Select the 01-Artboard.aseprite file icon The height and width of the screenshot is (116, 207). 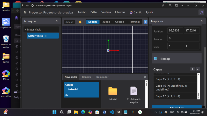pos(134,91)
